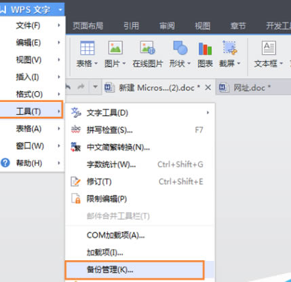The width and height of the screenshot is (291, 282).
Task: Open the 格式(O) menu
Action: click(x=33, y=94)
